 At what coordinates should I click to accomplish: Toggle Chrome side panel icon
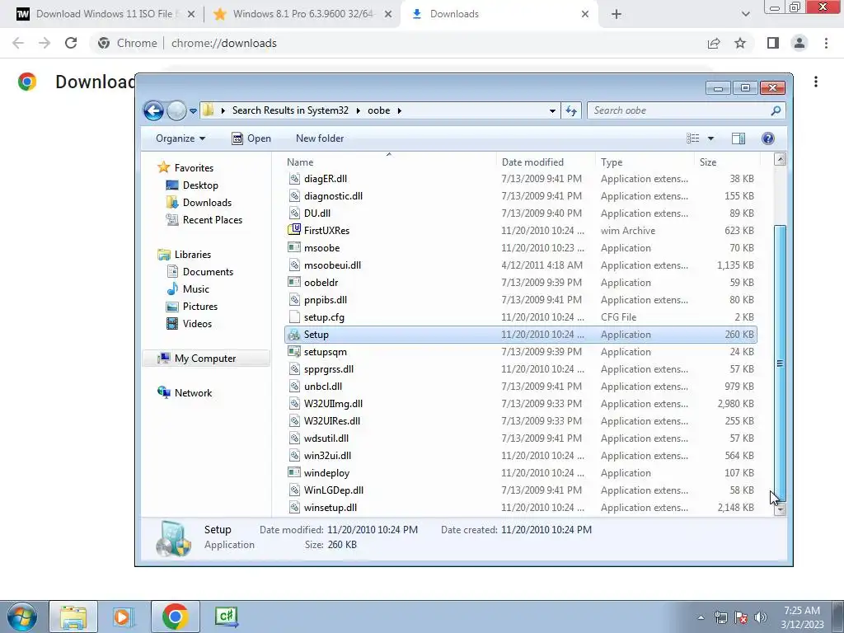coord(773,43)
